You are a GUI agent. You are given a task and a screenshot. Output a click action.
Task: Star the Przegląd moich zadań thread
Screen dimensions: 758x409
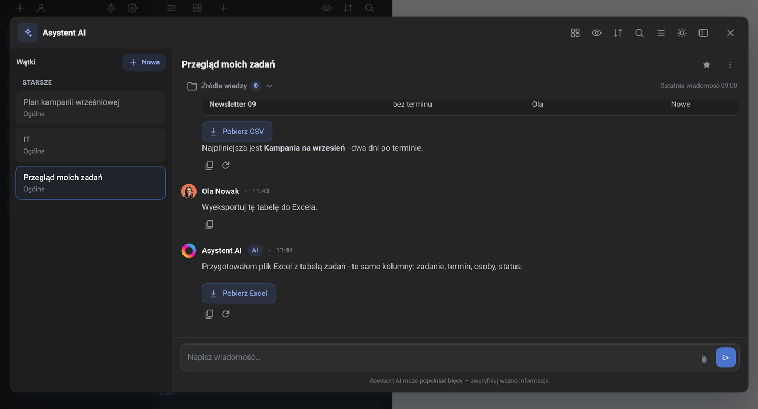707,65
